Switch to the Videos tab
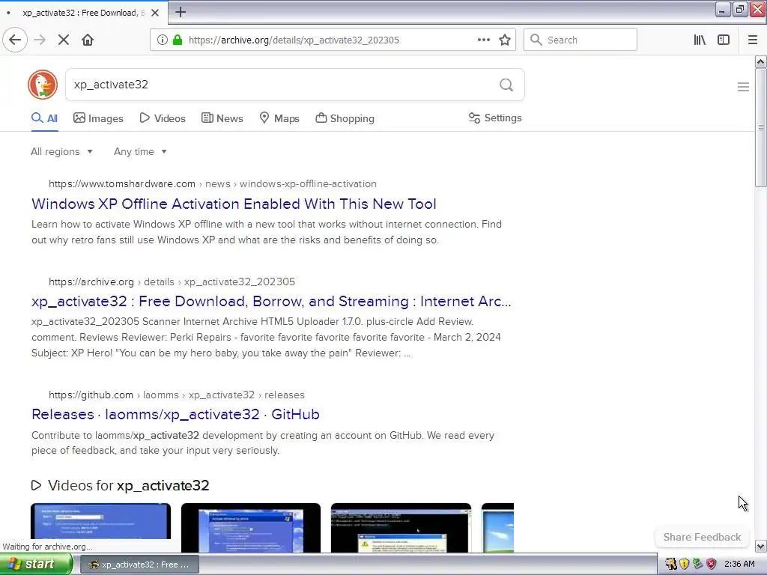Image resolution: width=767 pixels, height=575 pixels. click(x=163, y=118)
